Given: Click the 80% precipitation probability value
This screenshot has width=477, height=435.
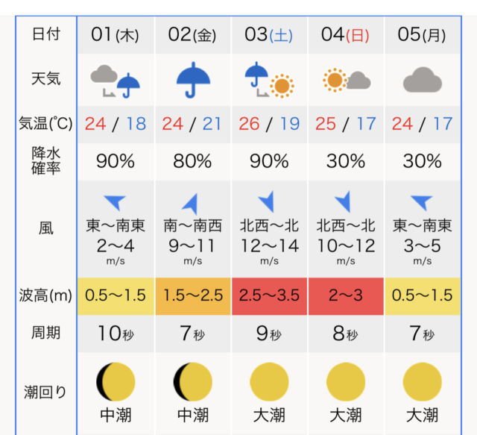Looking at the screenshot, I should [x=192, y=161].
